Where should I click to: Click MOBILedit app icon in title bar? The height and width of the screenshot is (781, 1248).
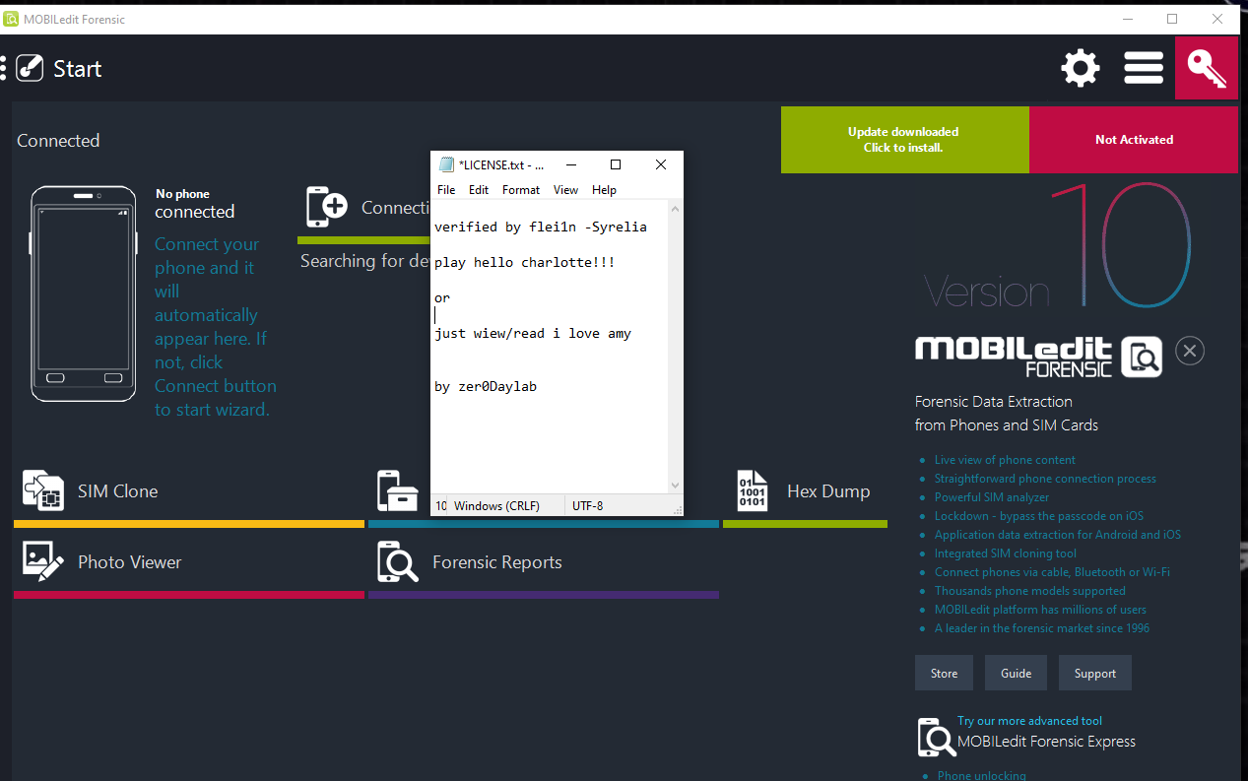(x=12, y=19)
